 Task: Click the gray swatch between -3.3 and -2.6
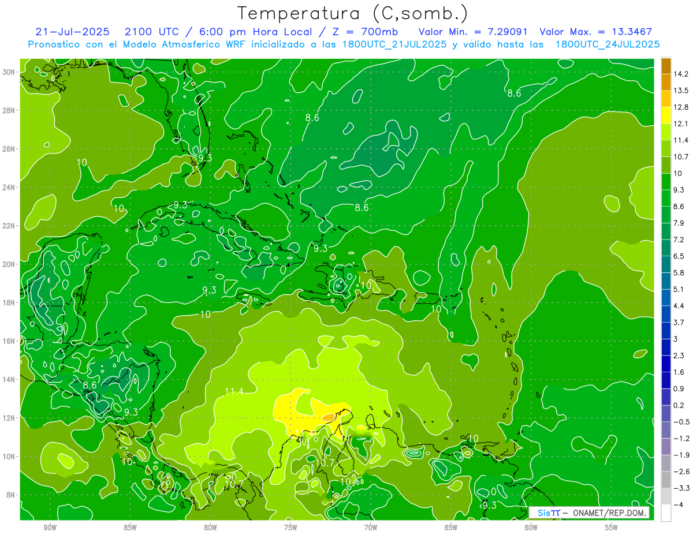666,480
